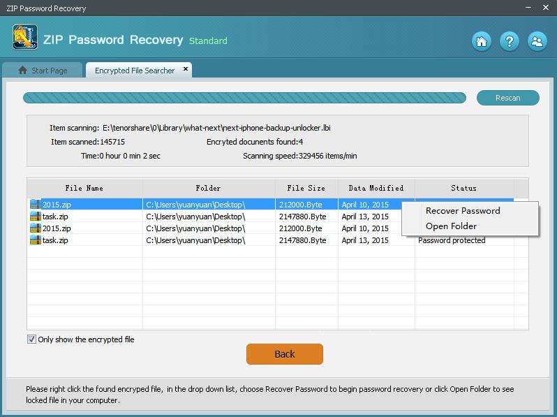This screenshot has width=557, height=417.
Task: Select the second 2015.zip file name
Action: [57, 228]
